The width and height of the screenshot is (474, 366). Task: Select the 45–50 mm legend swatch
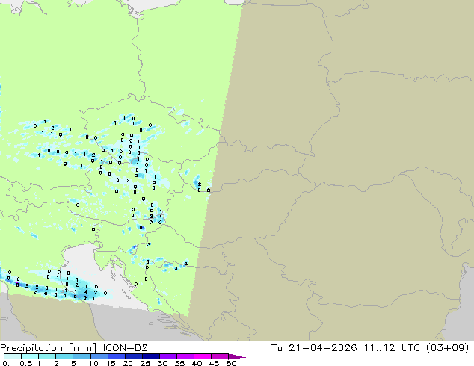point(219,356)
